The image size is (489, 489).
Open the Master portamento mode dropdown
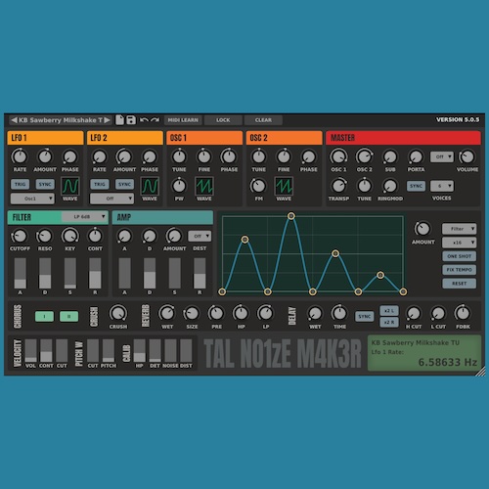[442, 156]
